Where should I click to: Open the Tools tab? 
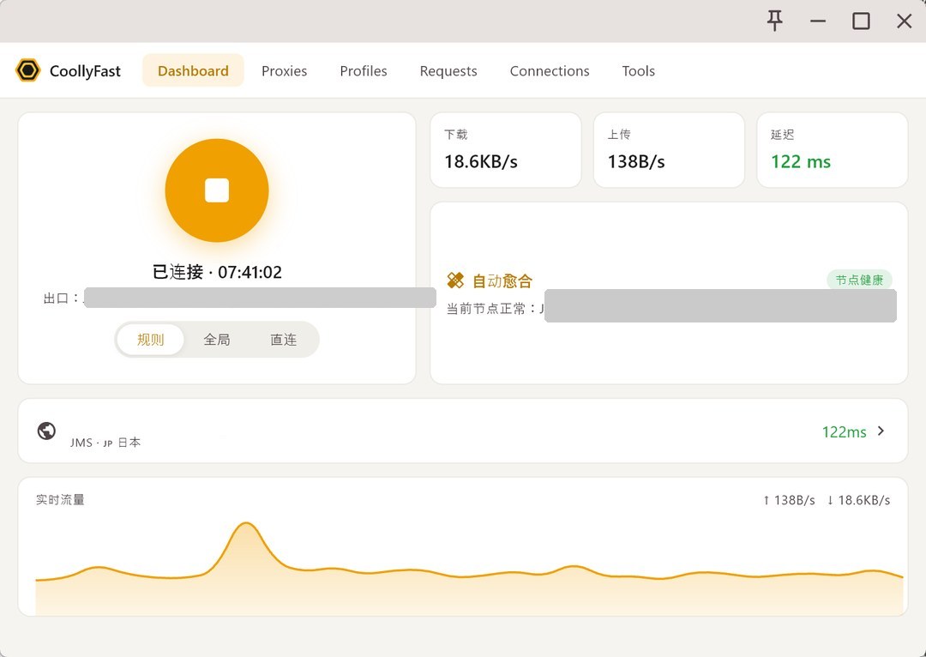pyautogui.click(x=639, y=71)
